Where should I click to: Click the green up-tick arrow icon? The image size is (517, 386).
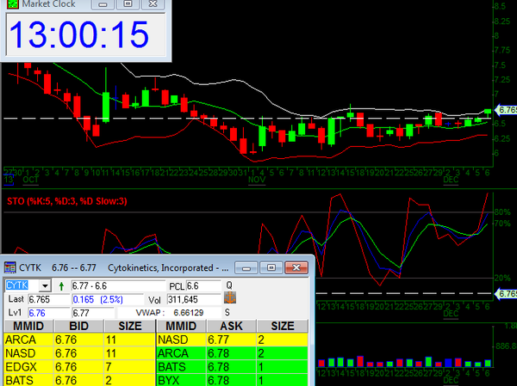click(x=60, y=285)
